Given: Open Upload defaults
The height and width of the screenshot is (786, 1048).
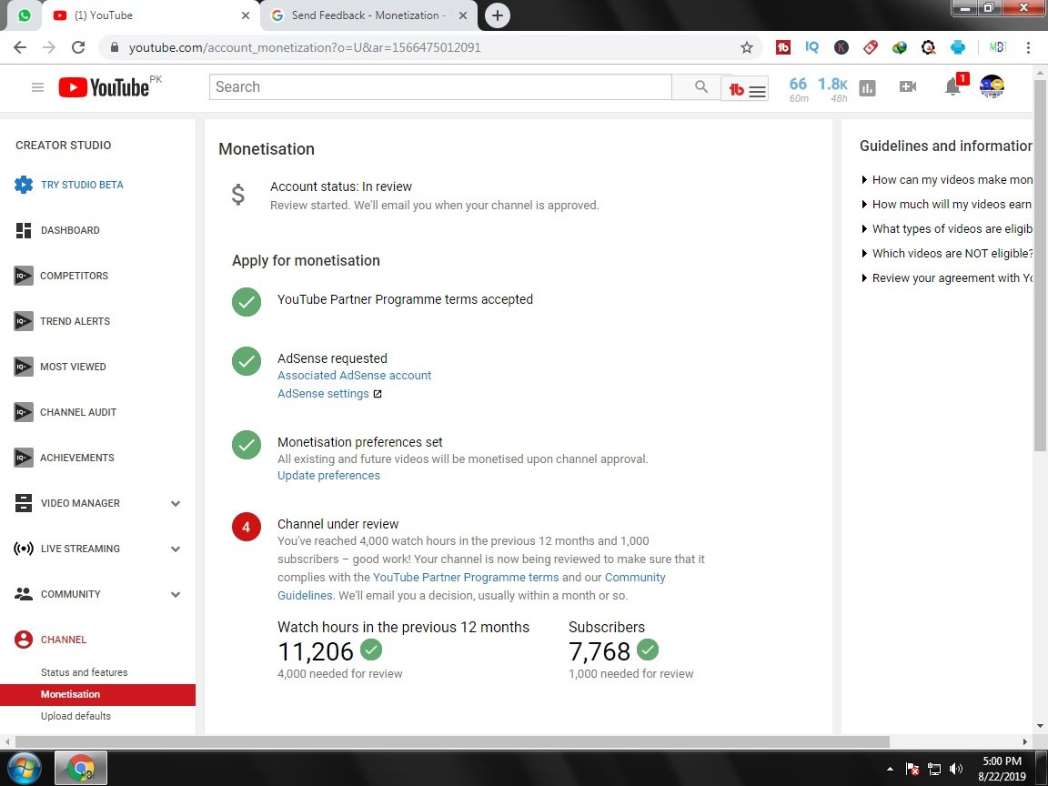Looking at the screenshot, I should (x=76, y=716).
